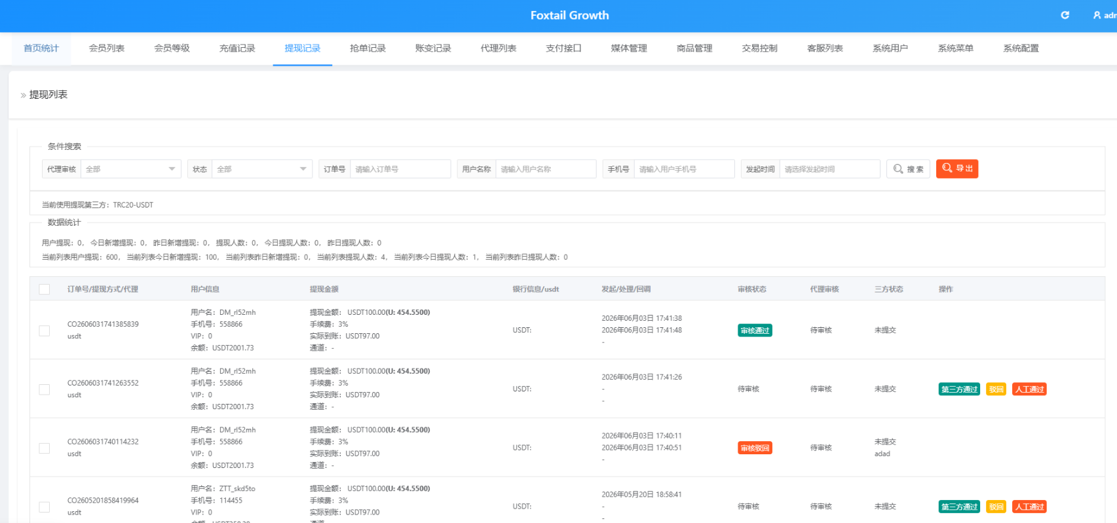This screenshot has height=523, width=1117.
Task: Click the export button's orange icon
Action: [947, 168]
